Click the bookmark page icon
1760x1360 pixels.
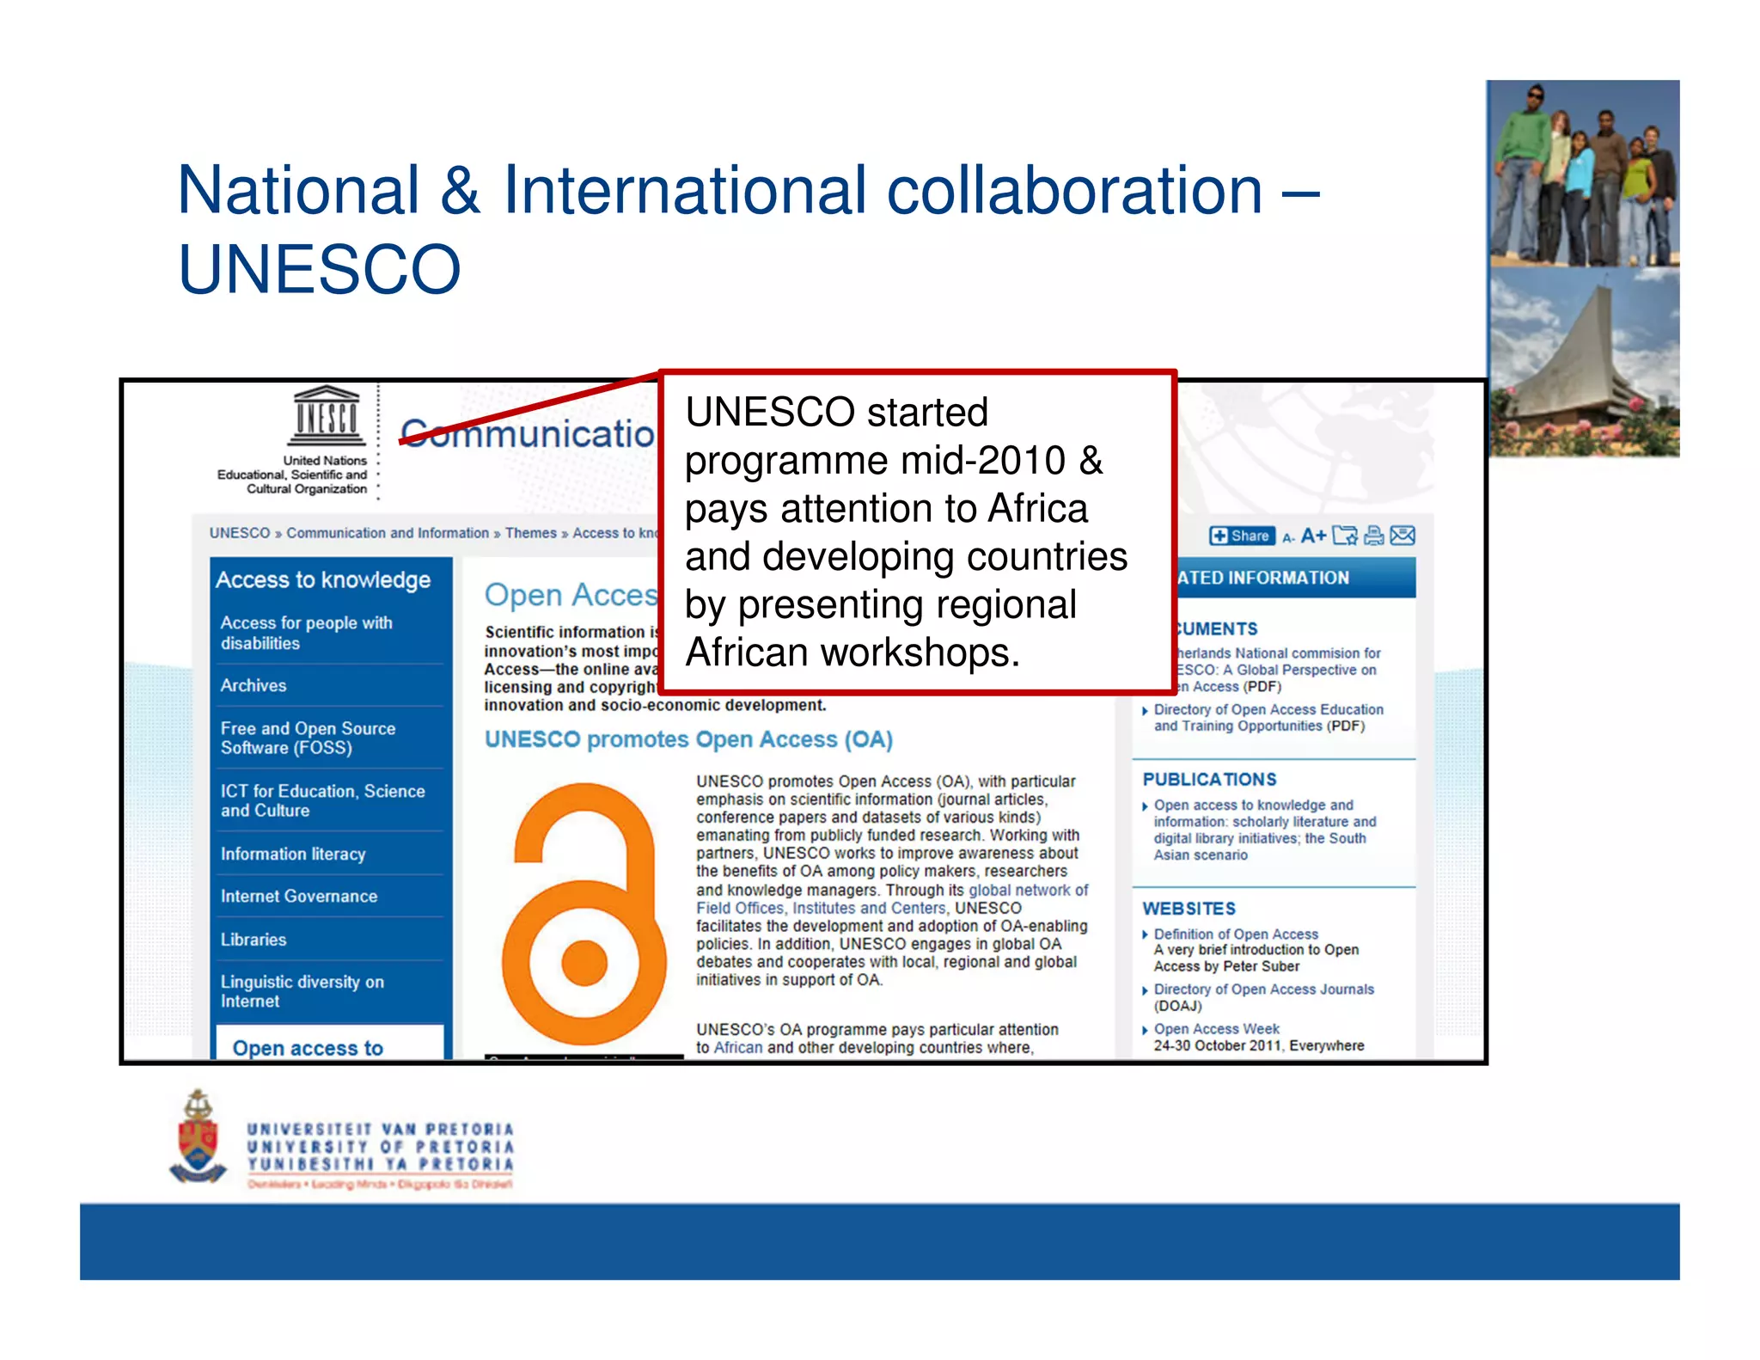1345,536
